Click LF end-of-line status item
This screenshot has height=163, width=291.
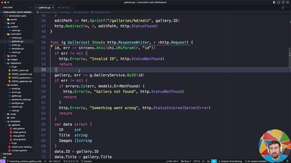point(203,161)
